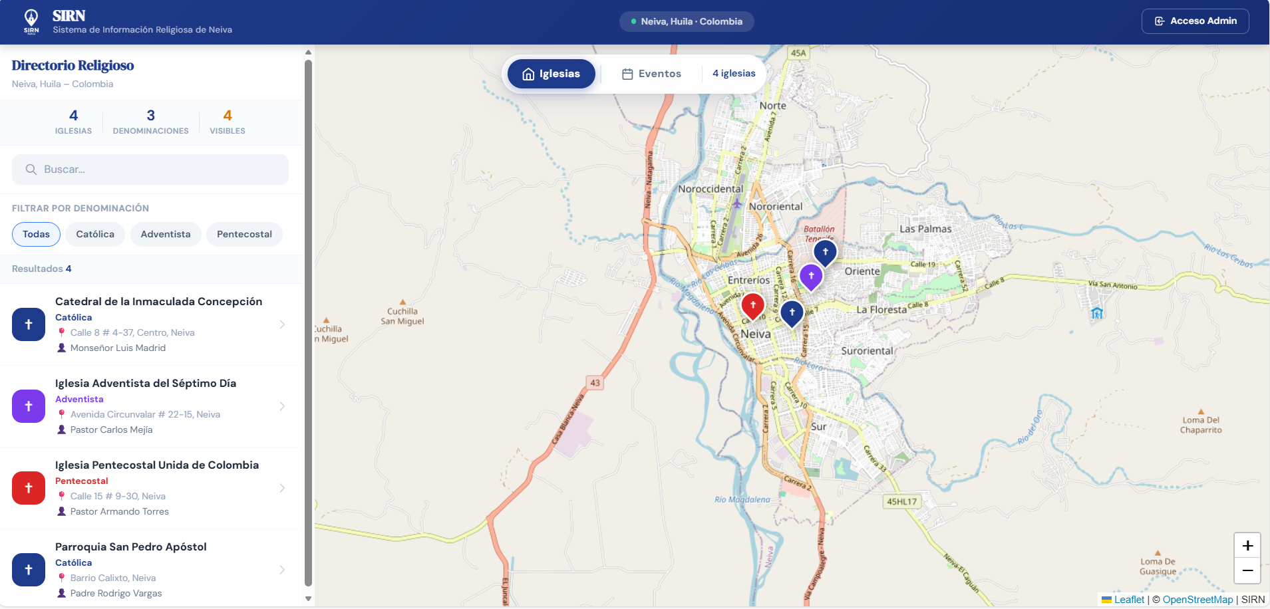Click the SIRN logo icon in header

tap(31, 21)
